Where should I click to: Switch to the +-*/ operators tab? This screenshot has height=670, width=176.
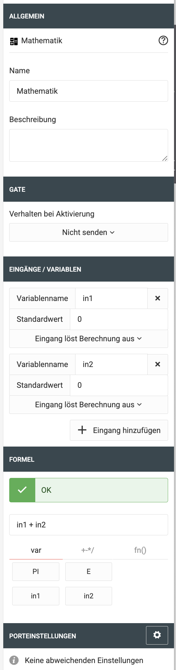[88, 550]
